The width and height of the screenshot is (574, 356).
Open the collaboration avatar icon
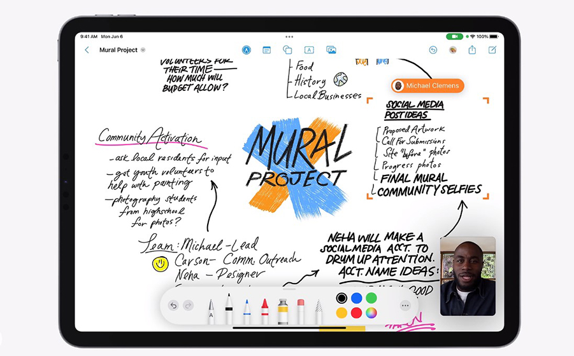pos(453,50)
